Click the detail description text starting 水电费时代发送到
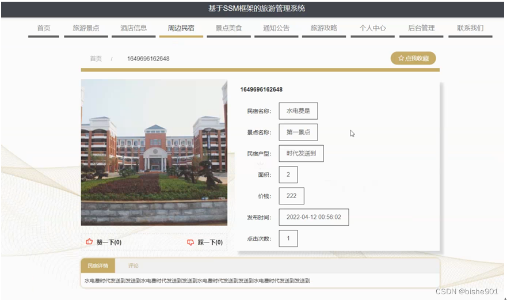507x300 pixels. point(197,281)
